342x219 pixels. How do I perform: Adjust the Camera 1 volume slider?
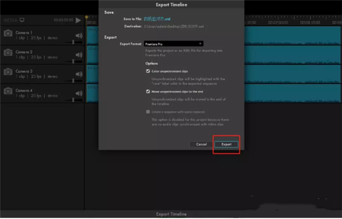(74, 42)
